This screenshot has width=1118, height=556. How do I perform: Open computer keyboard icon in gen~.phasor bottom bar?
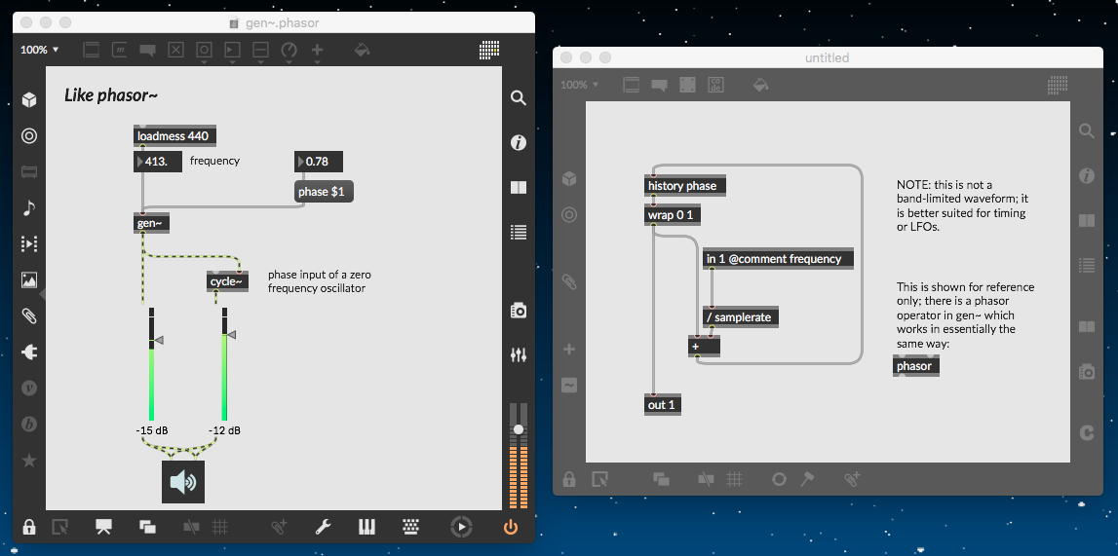[x=410, y=527]
